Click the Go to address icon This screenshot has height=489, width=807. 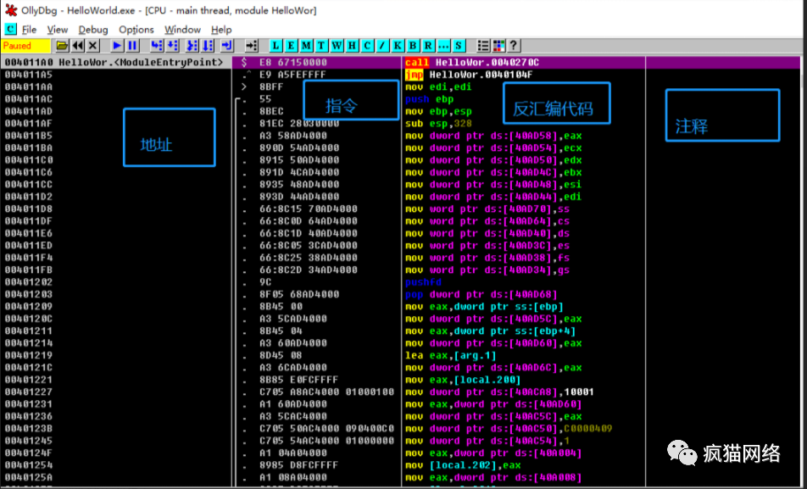251,46
